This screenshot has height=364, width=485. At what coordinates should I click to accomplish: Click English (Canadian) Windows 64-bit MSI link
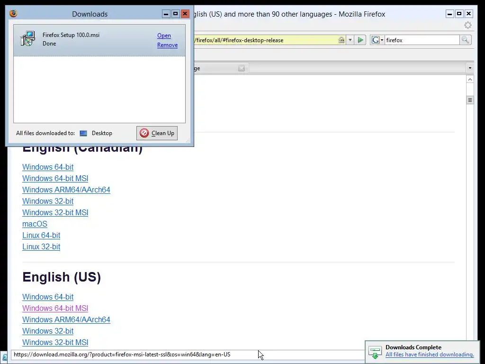tap(55, 179)
